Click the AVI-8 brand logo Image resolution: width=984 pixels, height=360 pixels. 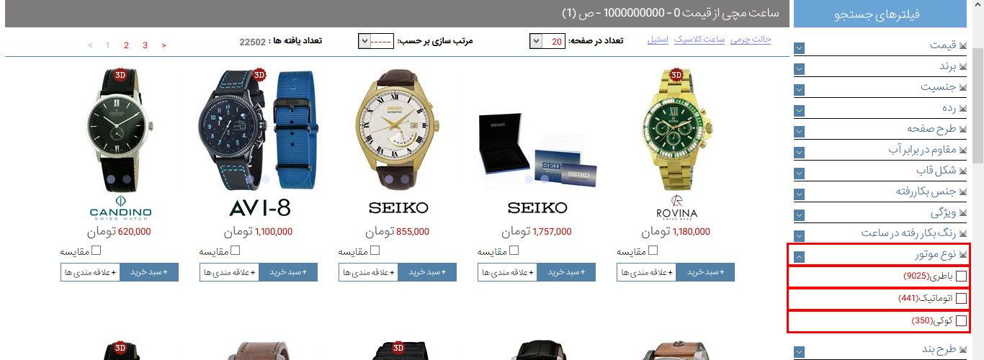[259, 208]
